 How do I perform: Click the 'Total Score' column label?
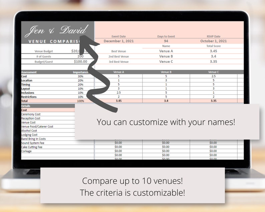214,46
